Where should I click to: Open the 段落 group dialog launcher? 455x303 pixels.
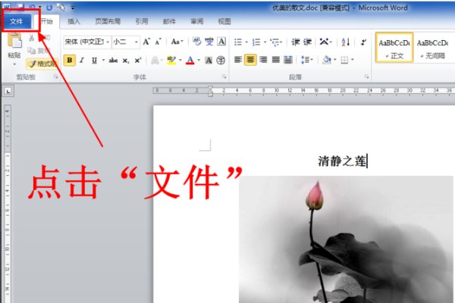(x=367, y=77)
